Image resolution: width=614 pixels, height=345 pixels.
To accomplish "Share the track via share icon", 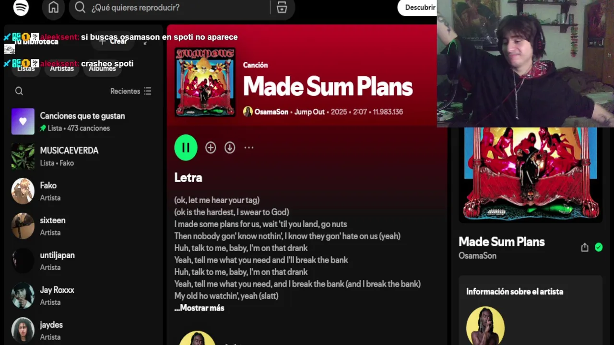I will tap(584, 247).
